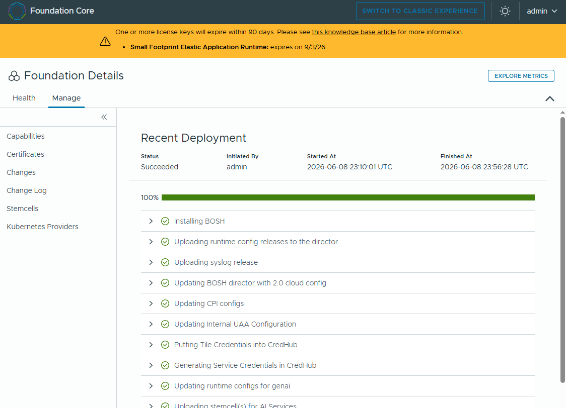This screenshot has width=566, height=408.
Task: Open Kubernetes Providers in the sidebar
Action: [x=42, y=227]
